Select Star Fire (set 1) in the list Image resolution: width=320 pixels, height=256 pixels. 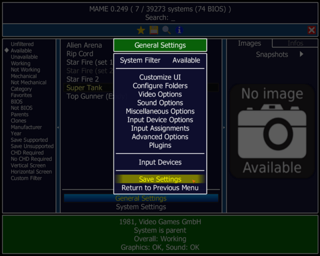89,62
